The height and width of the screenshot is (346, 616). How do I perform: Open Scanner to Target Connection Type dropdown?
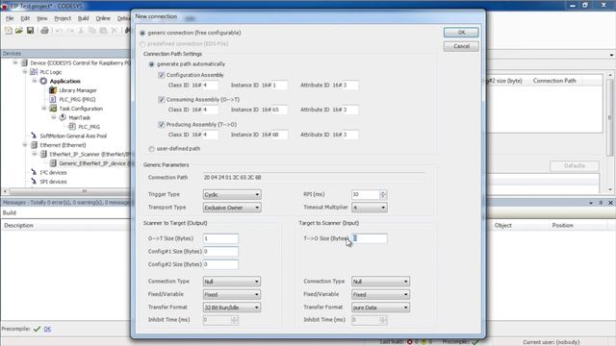232,282
